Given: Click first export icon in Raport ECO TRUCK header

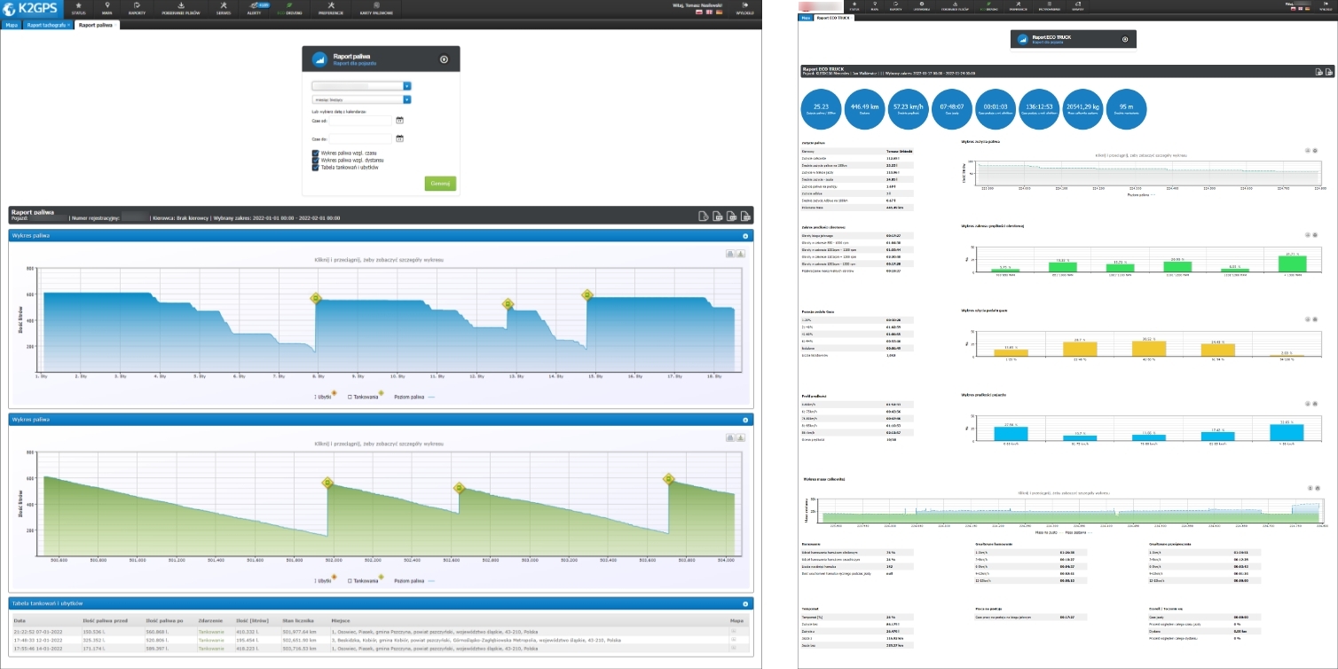Looking at the screenshot, I should tap(1318, 72).
